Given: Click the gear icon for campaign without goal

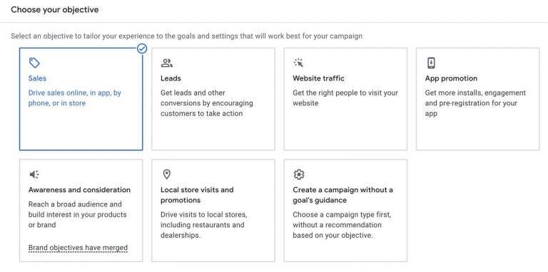Looking at the screenshot, I should click(299, 174).
